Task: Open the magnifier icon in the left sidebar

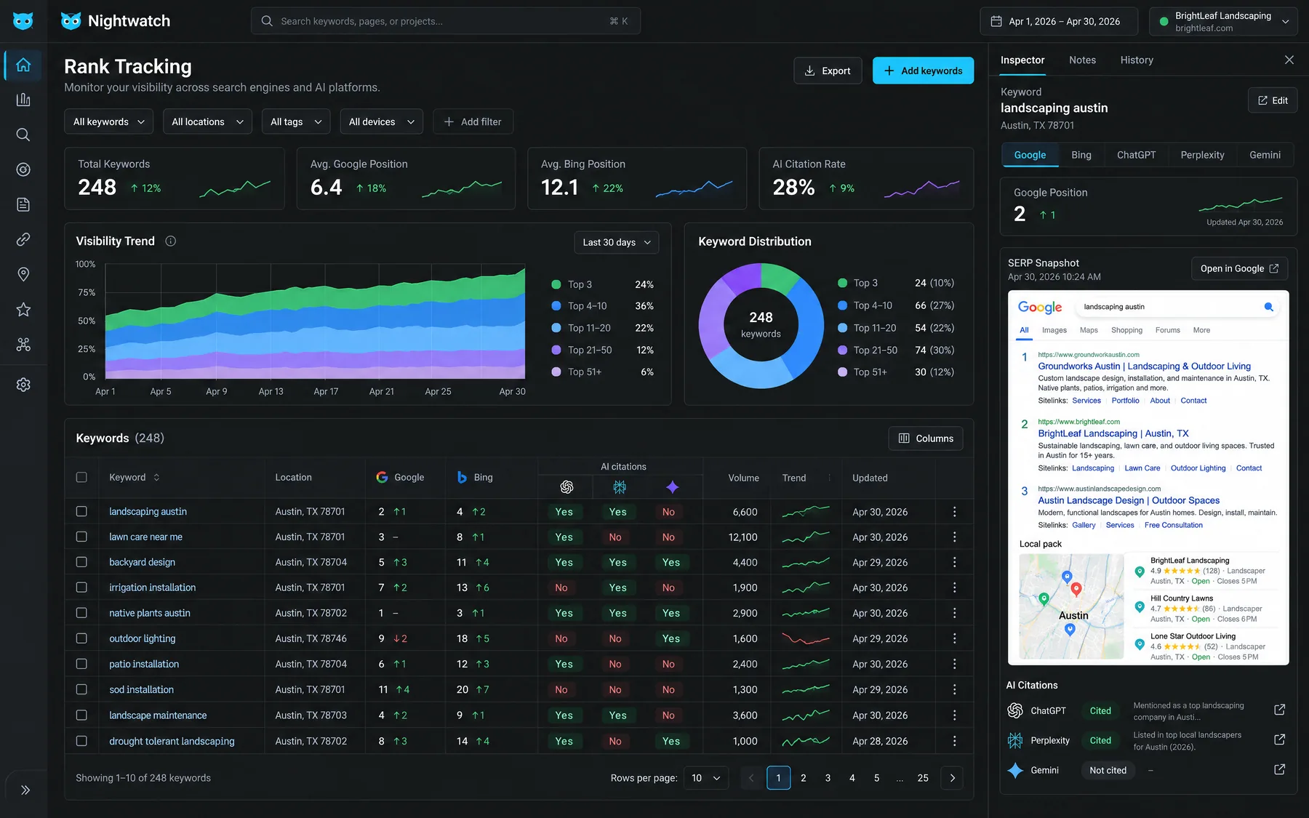Action: click(x=23, y=135)
